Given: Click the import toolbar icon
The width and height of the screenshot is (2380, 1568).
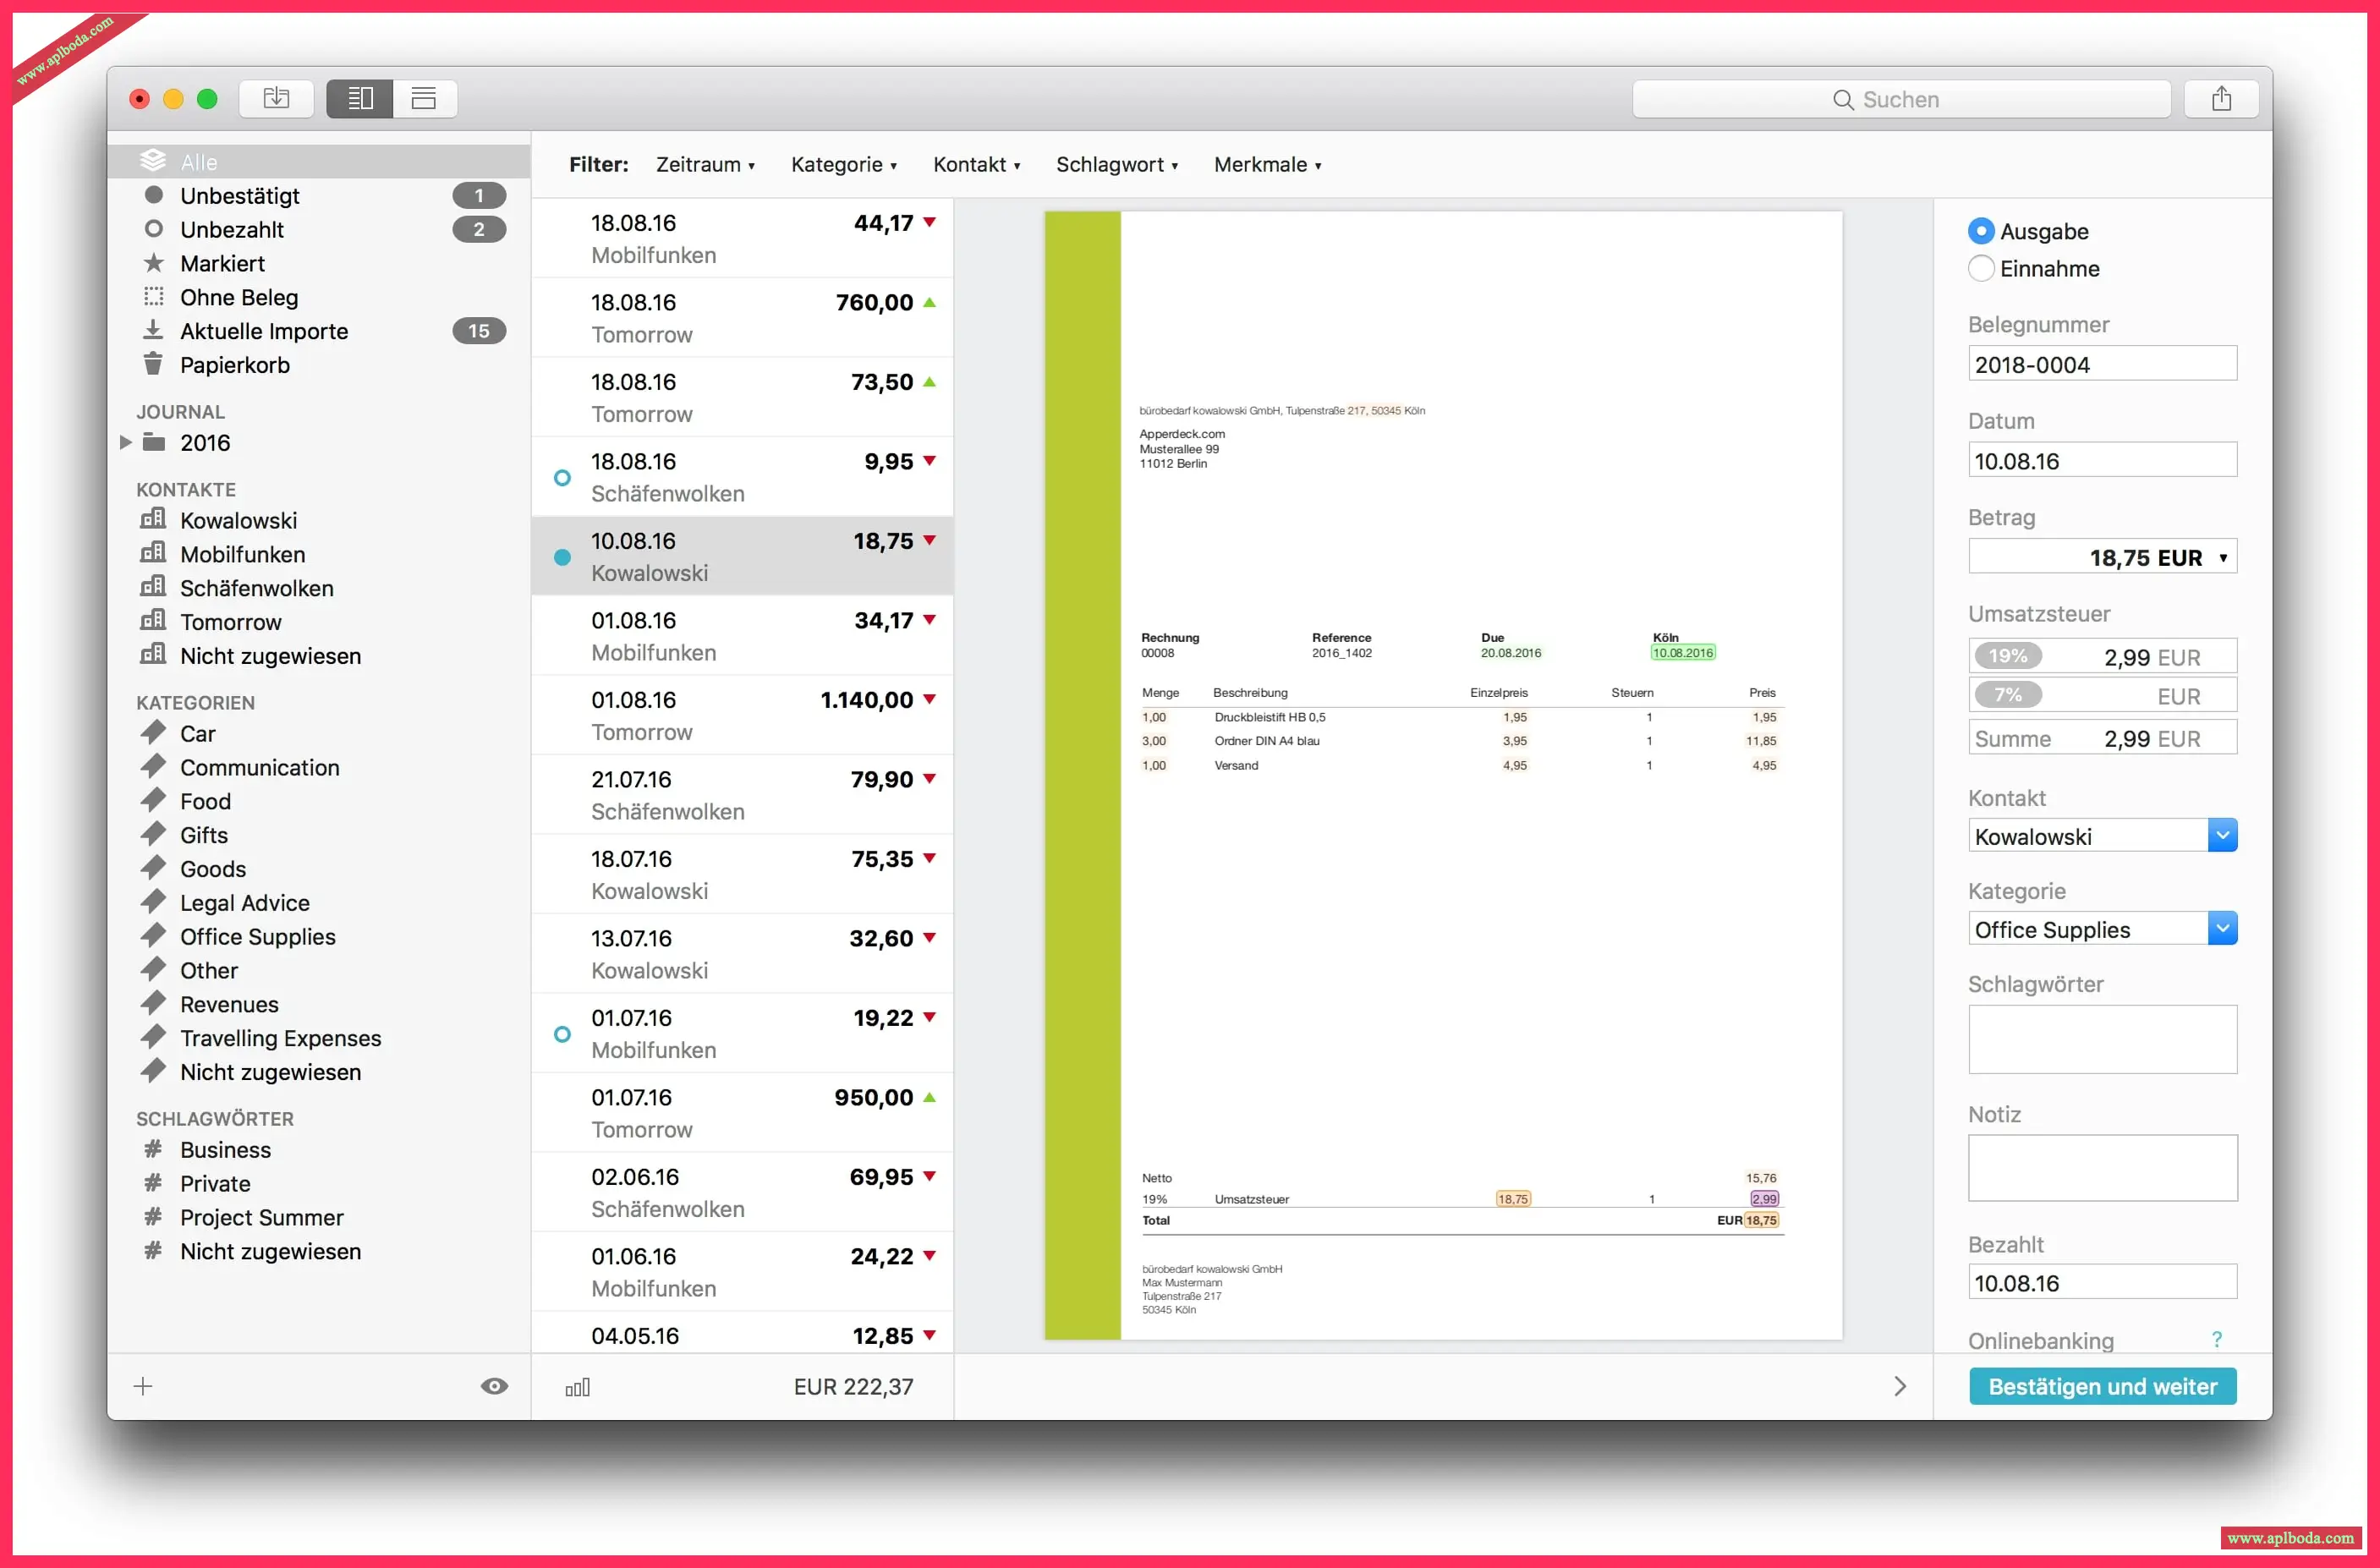Looking at the screenshot, I should coord(276,98).
